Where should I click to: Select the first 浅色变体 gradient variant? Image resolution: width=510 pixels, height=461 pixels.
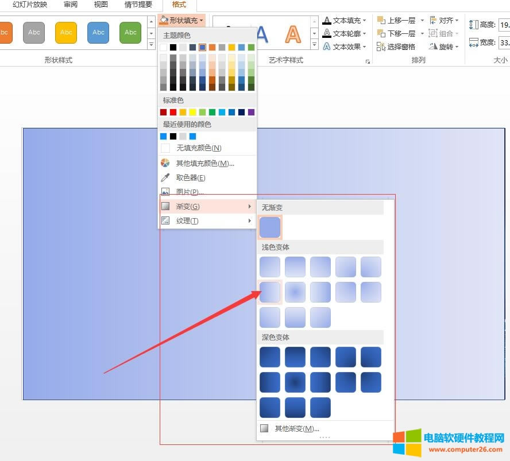tap(269, 266)
